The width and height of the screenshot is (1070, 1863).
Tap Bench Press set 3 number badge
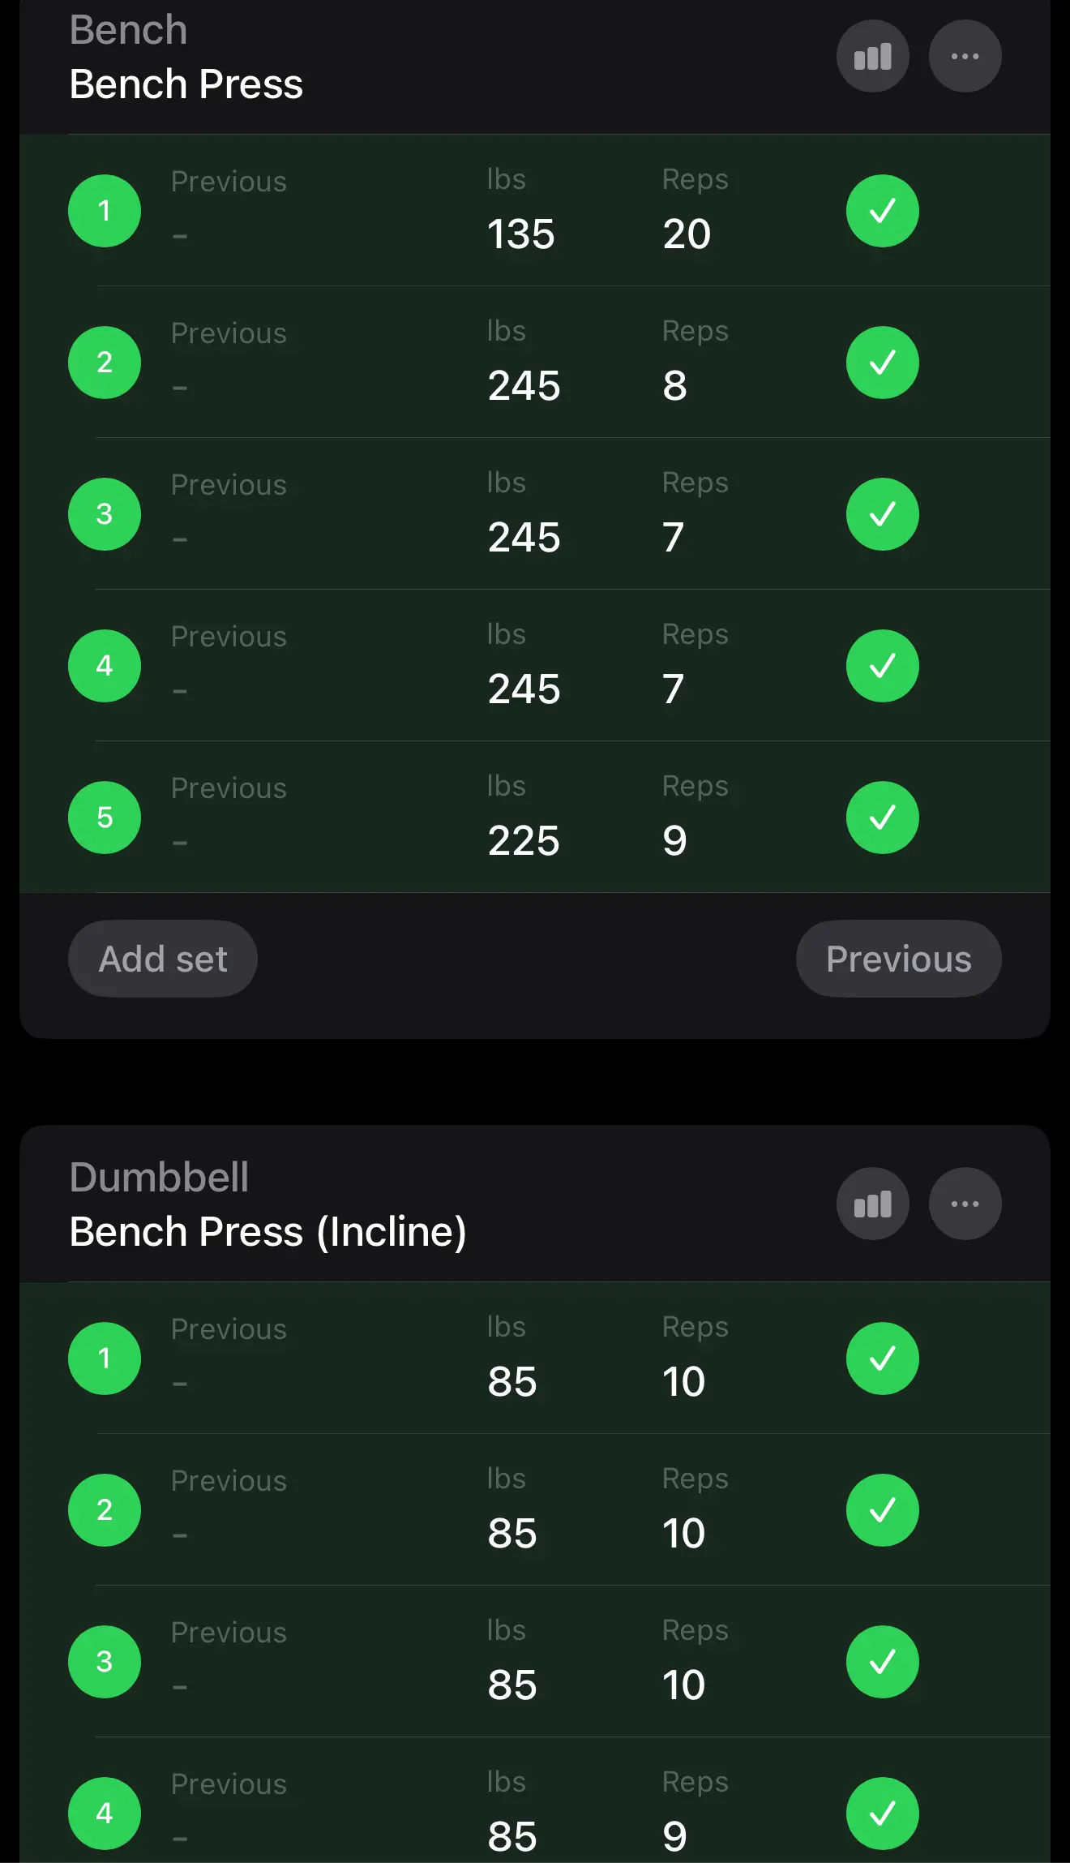tap(105, 514)
